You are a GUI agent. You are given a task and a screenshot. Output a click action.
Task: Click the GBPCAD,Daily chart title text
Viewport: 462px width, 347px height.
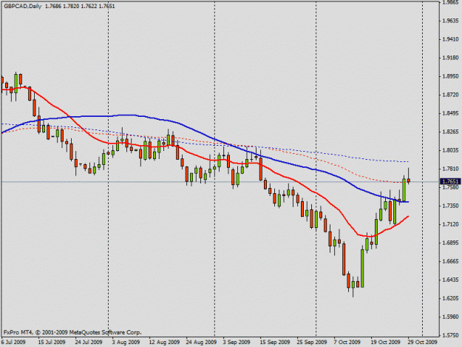point(23,6)
